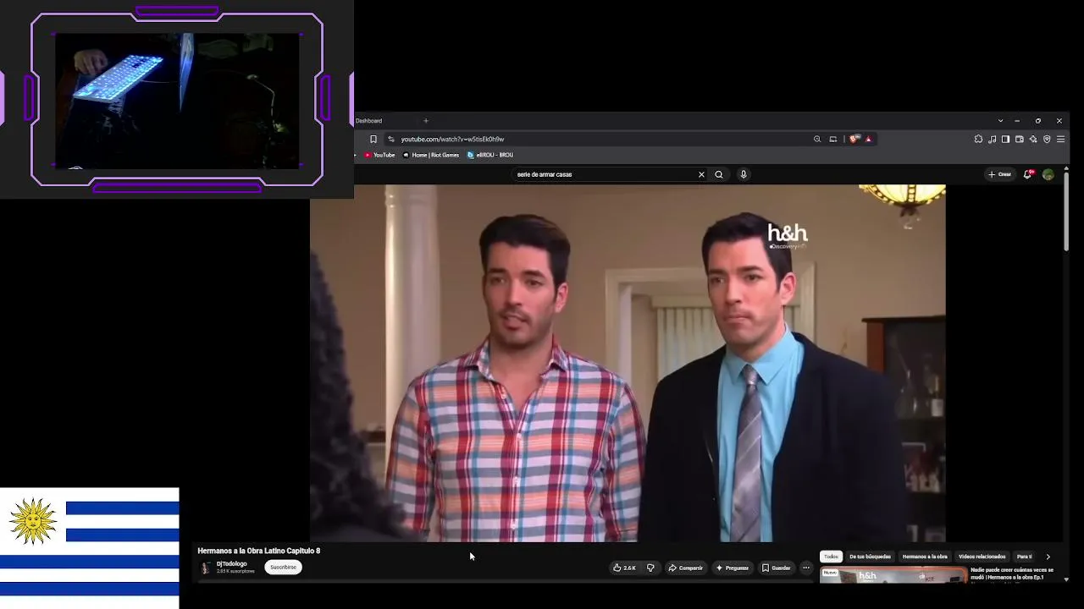The width and height of the screenshot is (1084, 609).
Task: Open the Brave Wallet icon
Action: (x=1020, y=139)
